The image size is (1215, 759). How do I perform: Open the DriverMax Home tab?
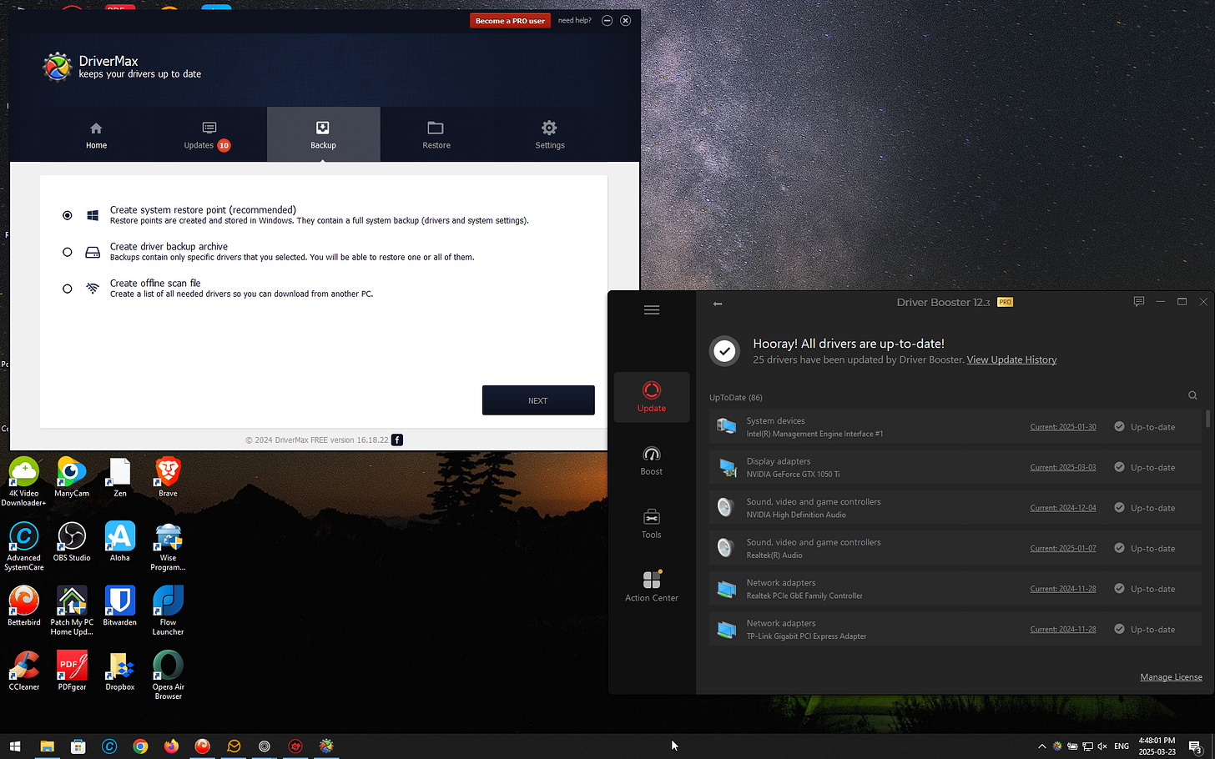click(96, 134)
